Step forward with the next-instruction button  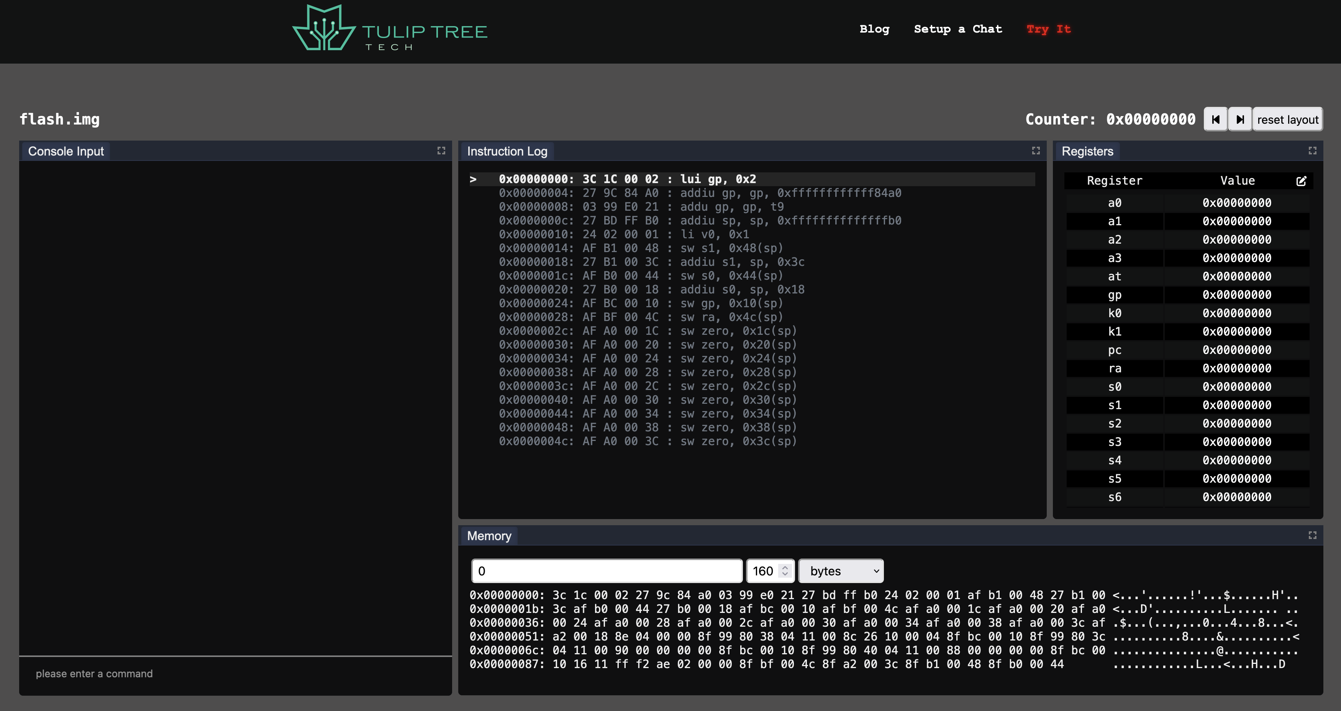pos(1240,120)
